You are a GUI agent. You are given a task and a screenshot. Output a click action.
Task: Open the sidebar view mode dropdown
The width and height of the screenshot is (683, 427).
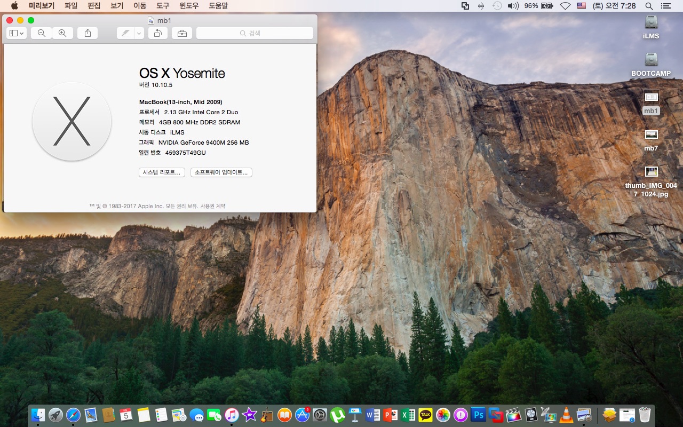coord(16,33)
